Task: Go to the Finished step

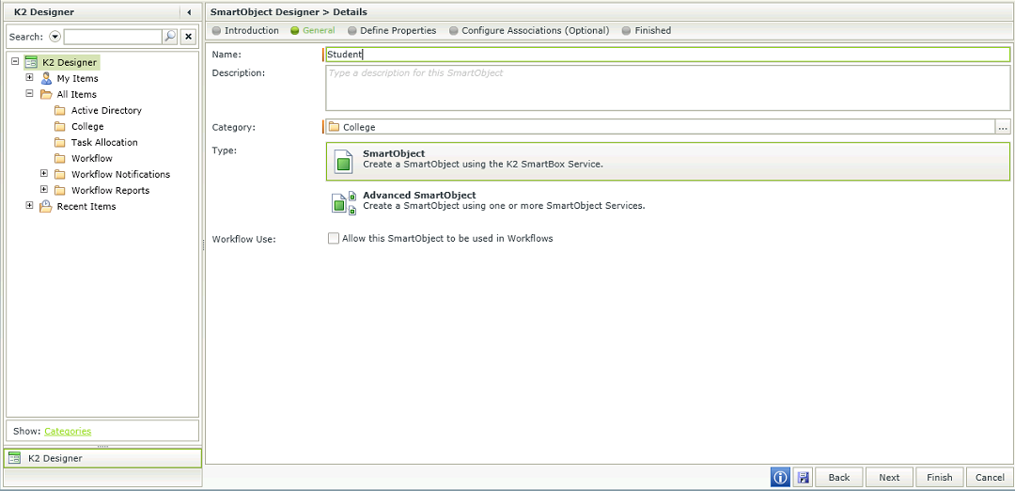Action: (646, 30)
